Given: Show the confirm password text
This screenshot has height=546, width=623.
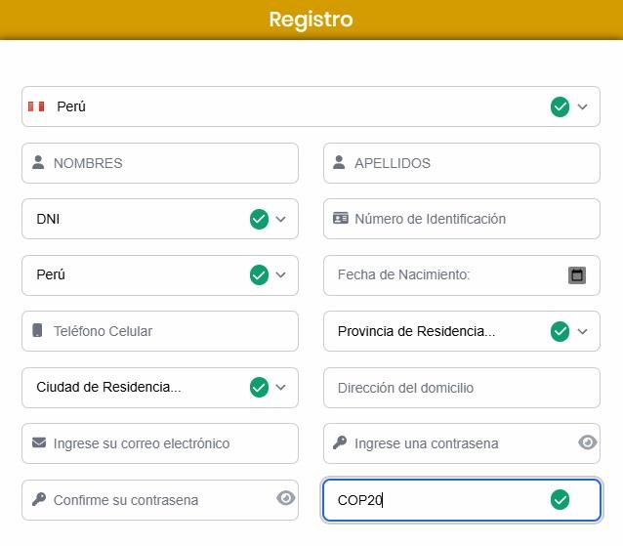Looking at the screenshot, I should (285, 499).
